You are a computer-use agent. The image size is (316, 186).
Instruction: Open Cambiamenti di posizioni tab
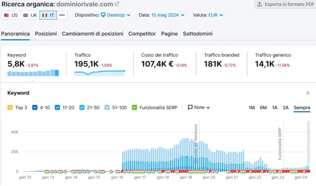coord(93,34)
